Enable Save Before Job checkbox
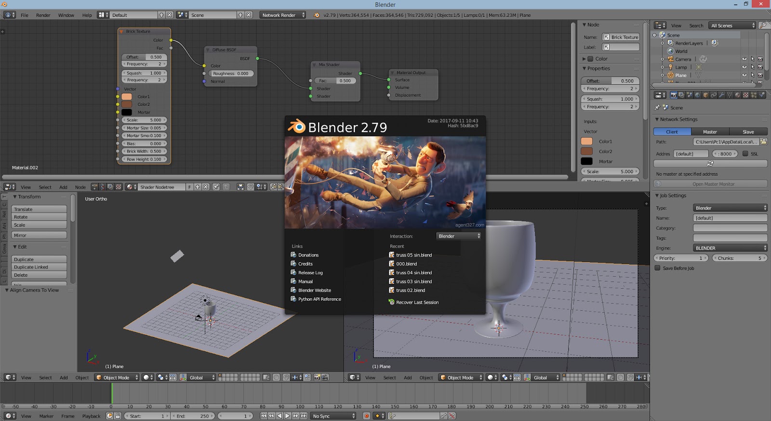 point(657,268)
